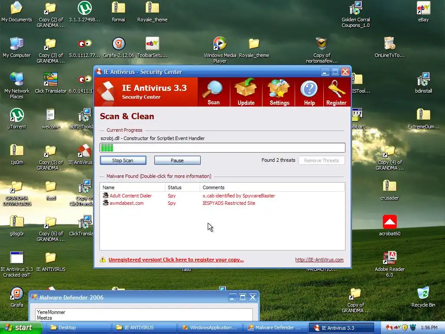
Task: Click the Name column header
Action: point(133,187)
